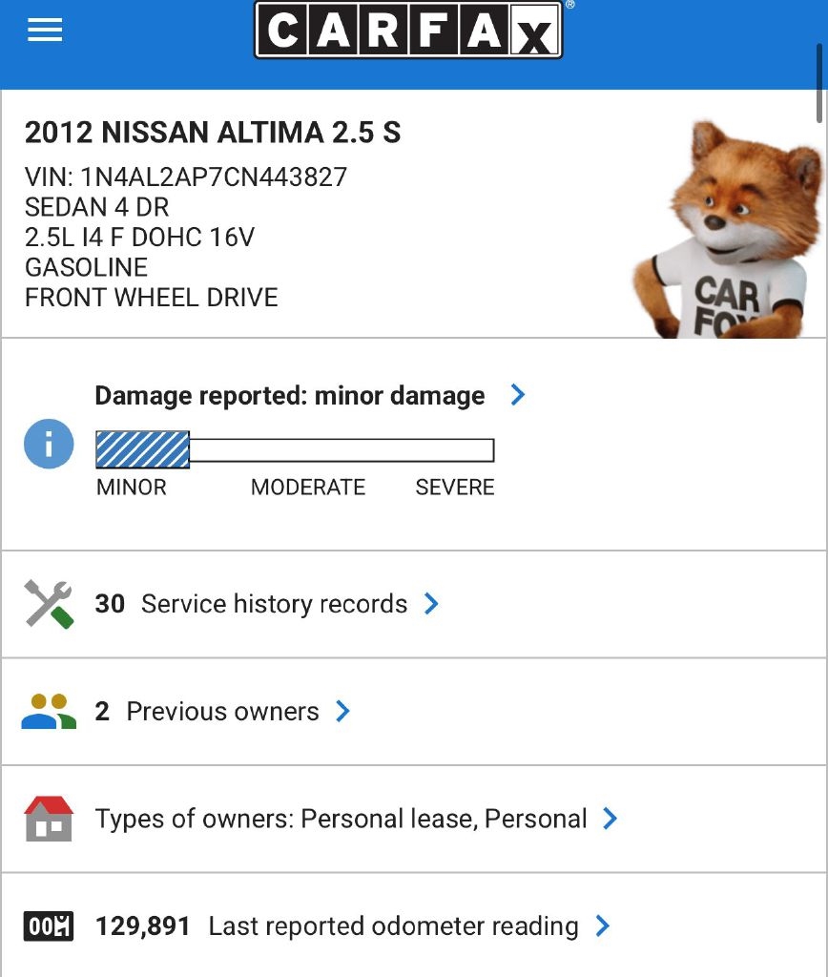Image resolution: width=828 pixels, height=977 pixels.
Task: Click the red-roof house icon
Action: pyautogui.click(x=49, y=819)
